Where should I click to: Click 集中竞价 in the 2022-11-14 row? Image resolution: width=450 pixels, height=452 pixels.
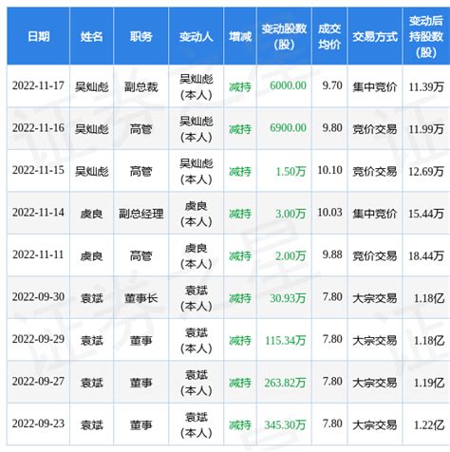(x=375, y=214)
